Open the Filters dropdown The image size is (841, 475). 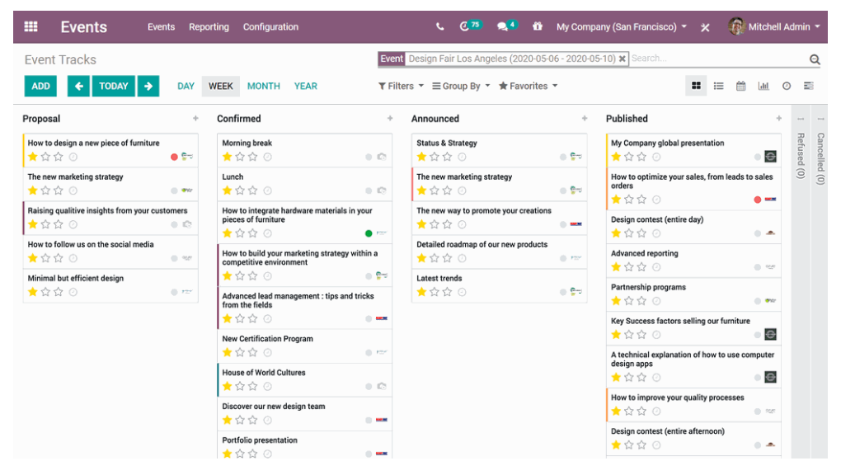(x=400, y=85)
